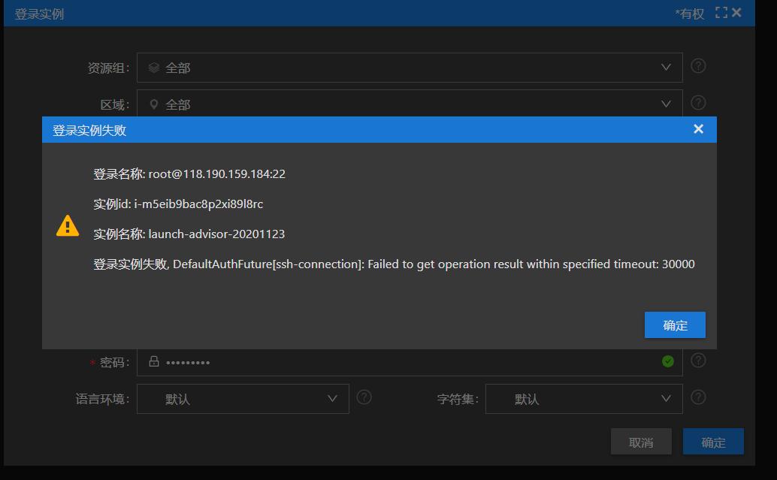Close the 登录实例失败 error dialog

(x=698, y=129)
